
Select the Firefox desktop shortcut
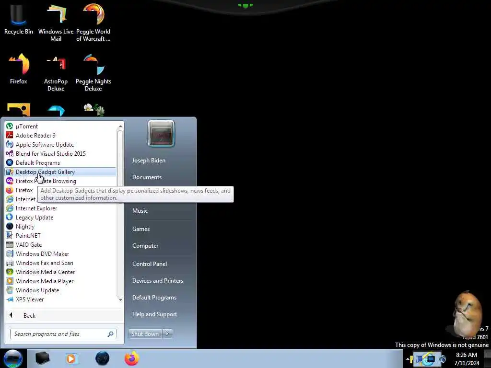[19, 69]
